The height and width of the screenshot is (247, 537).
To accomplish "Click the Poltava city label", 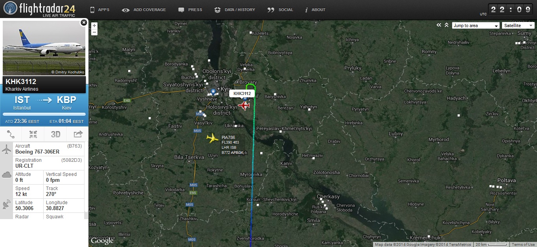I will [507, 180].
